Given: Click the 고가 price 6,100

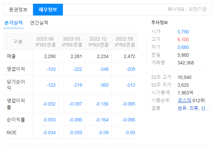Looking at the screenshot, I should (x=183, y=39).
